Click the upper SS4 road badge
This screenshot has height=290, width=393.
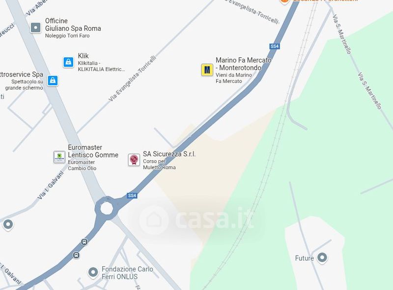point(275,46)
